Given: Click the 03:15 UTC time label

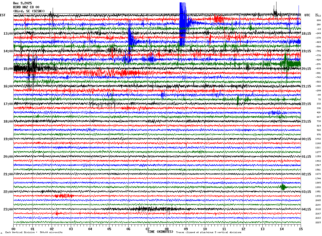Looking at the screenshot, I should coord(306,192).
